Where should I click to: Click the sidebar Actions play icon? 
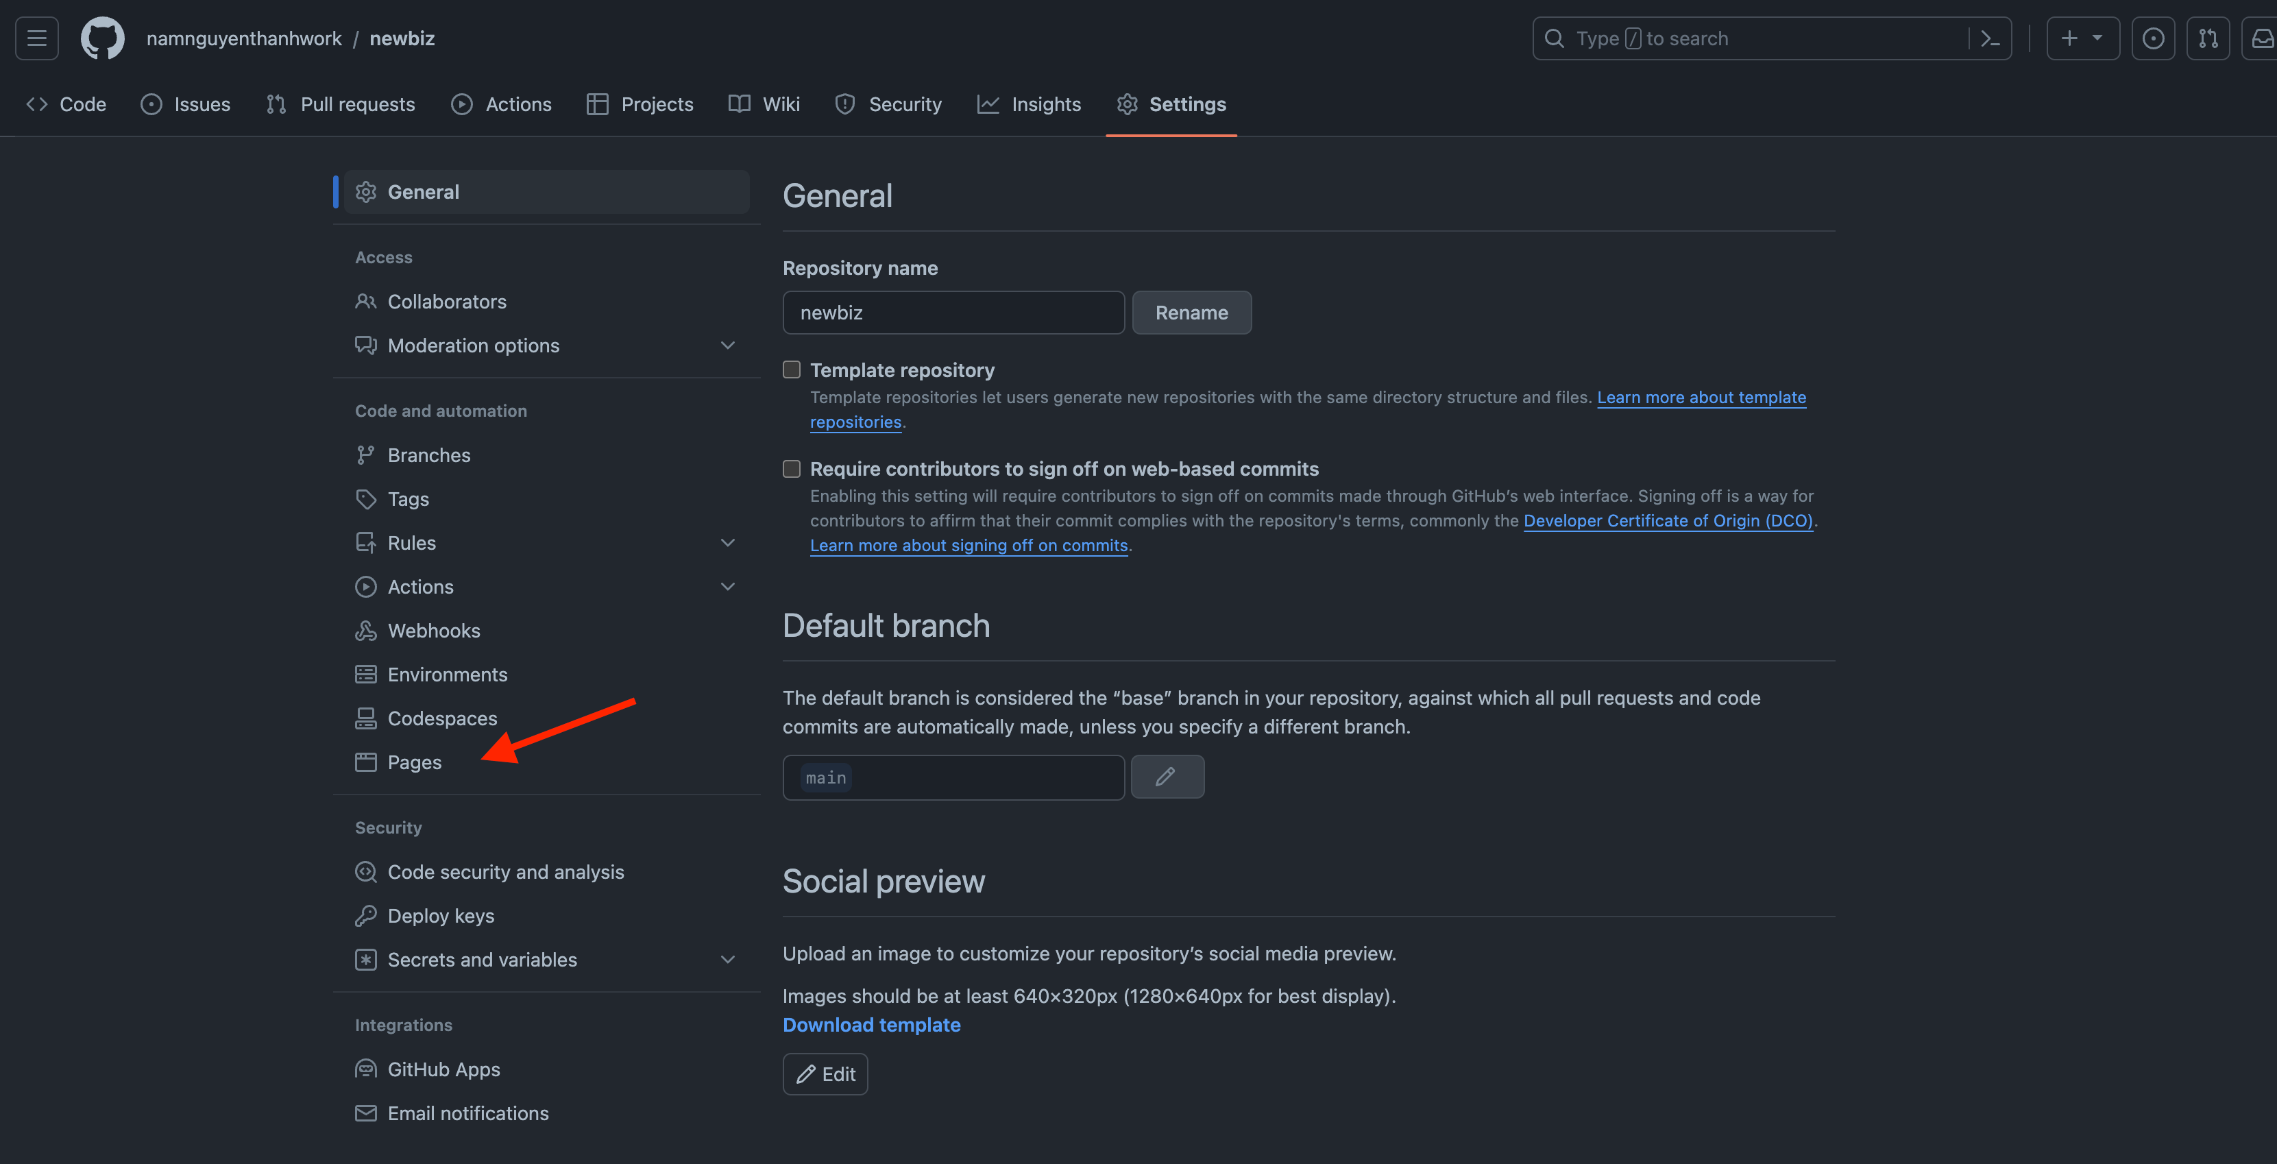(x=365, y=587)
